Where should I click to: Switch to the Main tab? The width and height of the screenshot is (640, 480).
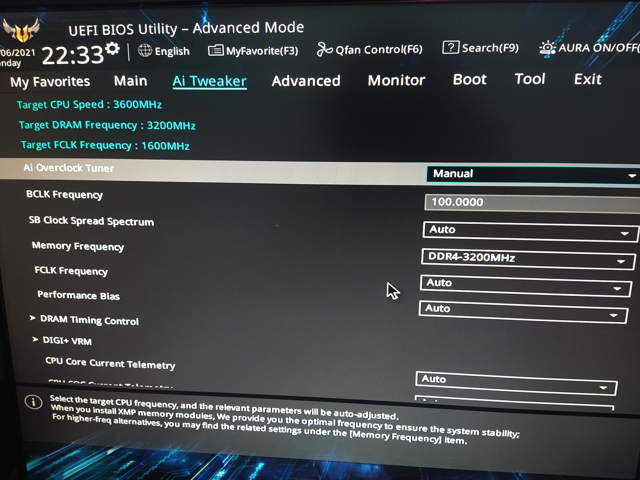(x=131, y=81)
